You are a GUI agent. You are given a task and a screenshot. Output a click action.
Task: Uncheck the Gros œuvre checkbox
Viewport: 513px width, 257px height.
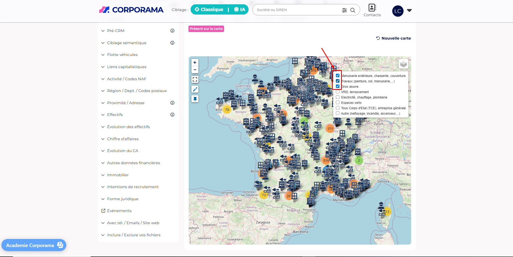(x=338, y=86)
